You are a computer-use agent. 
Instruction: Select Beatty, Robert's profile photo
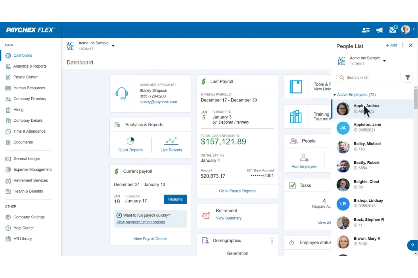[x=343, y=166]
